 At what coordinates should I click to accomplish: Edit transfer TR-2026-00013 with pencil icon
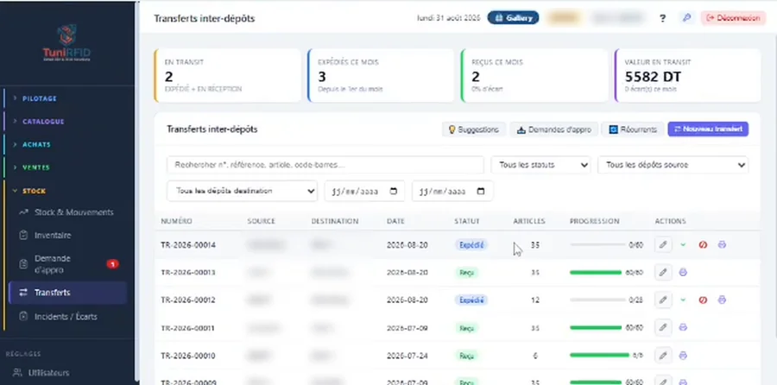[663, 273]
